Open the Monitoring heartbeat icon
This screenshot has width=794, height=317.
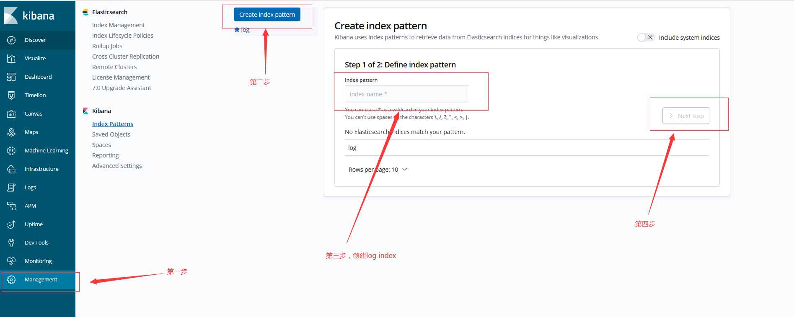pos(11,261)
